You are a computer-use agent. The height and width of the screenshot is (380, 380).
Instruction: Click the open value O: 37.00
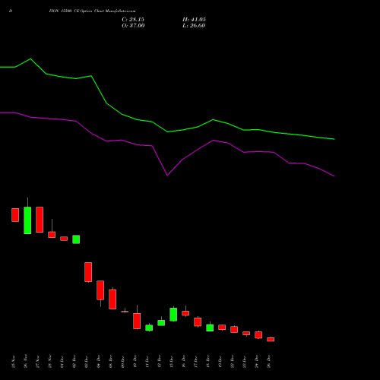pyautogui.click(x=133, y=26)
